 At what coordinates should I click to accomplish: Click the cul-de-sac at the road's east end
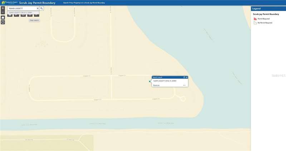click(183, 98)
